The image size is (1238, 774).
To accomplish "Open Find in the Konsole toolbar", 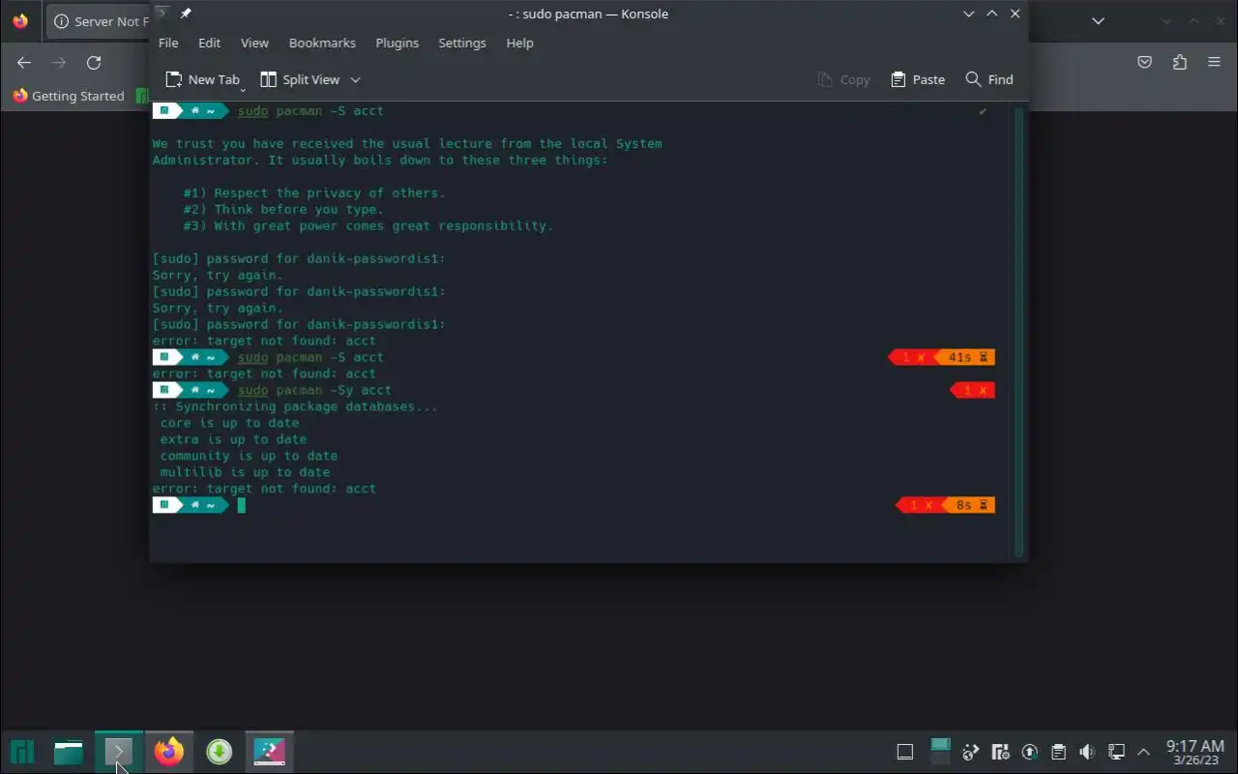I will (x=989, y=79).
